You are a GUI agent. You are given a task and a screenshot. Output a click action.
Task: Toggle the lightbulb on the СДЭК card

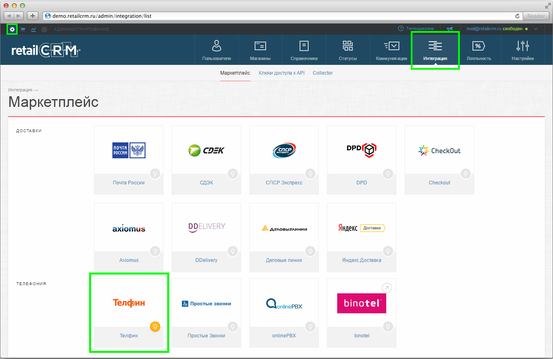[233, 173]
